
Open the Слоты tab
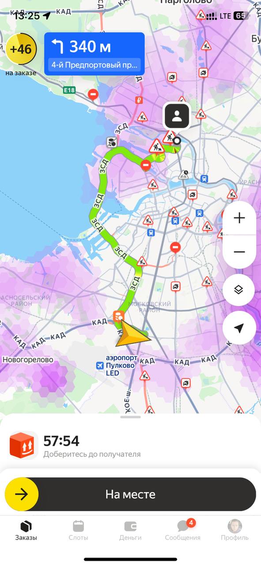(78, 531)
